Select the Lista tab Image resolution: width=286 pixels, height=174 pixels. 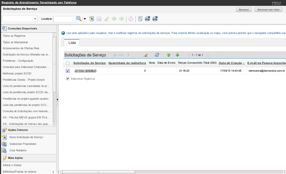coord(72,43)
